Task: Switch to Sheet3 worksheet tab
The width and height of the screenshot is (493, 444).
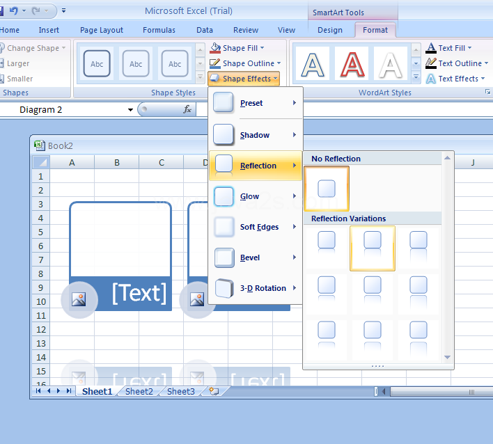Action: [x=181, y=392]
